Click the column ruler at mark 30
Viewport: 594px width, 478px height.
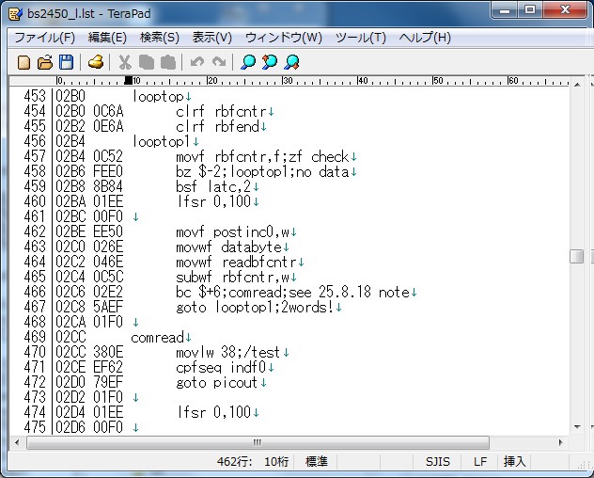click(x=288, y=80)
